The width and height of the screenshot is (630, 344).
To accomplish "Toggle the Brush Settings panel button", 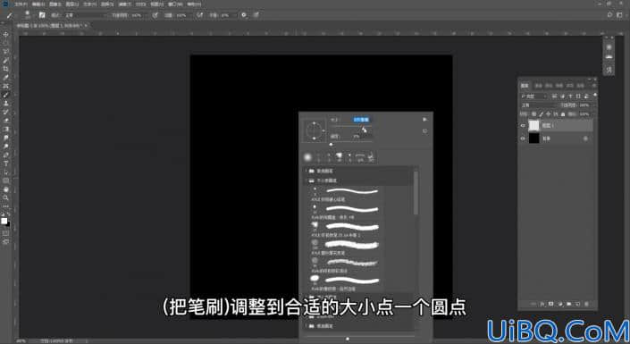I will 42,15.
